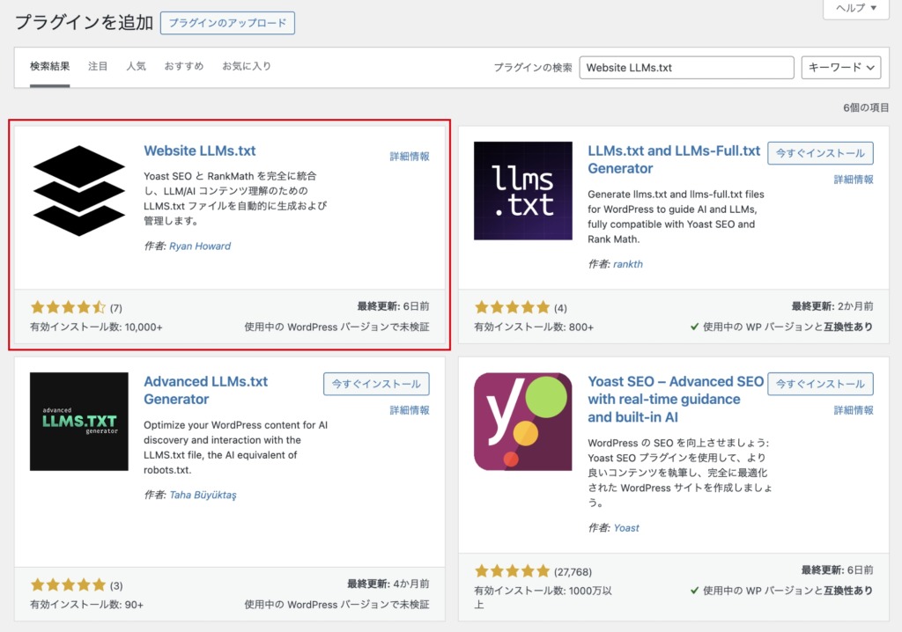View 詳細情報 for Advanced LLMs.txt Generator
This screenshot has width=902, height=632.
pos(409,410)
